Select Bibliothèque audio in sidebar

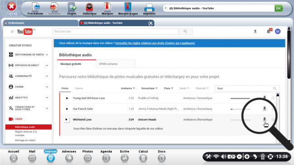[x=28, y=127]
